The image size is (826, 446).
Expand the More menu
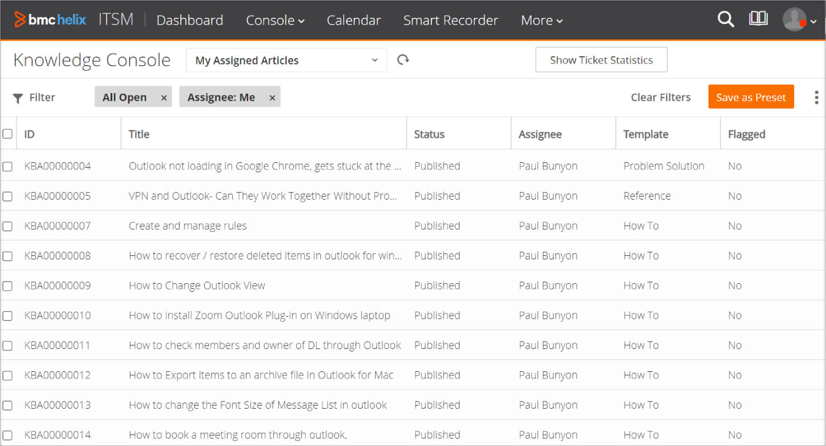pos(541,20)
